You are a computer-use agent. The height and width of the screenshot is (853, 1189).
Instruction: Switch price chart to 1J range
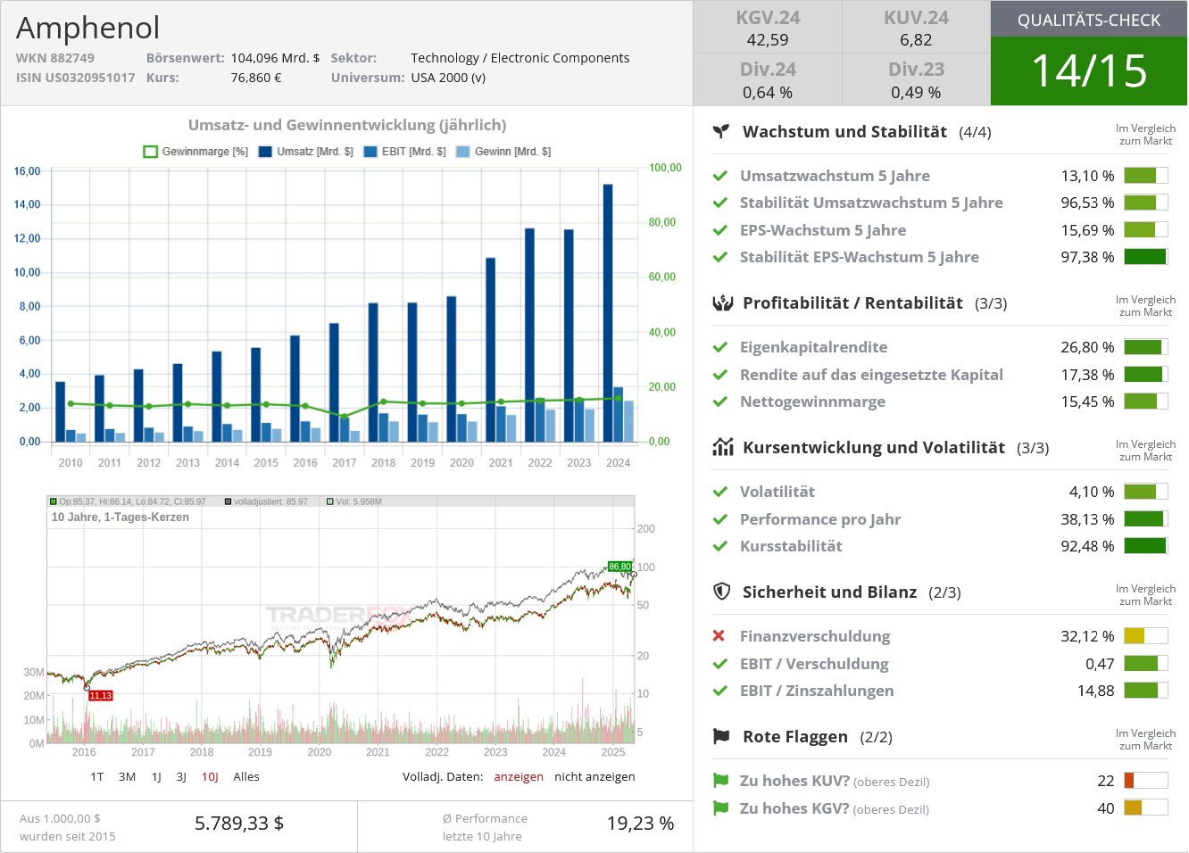pos(156,777)
